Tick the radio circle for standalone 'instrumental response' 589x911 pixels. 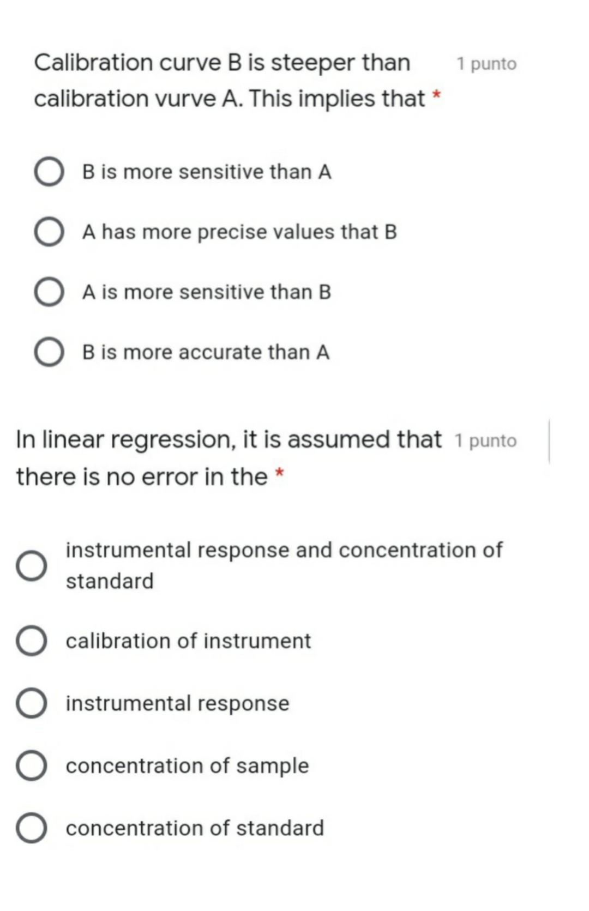point(31,703)
